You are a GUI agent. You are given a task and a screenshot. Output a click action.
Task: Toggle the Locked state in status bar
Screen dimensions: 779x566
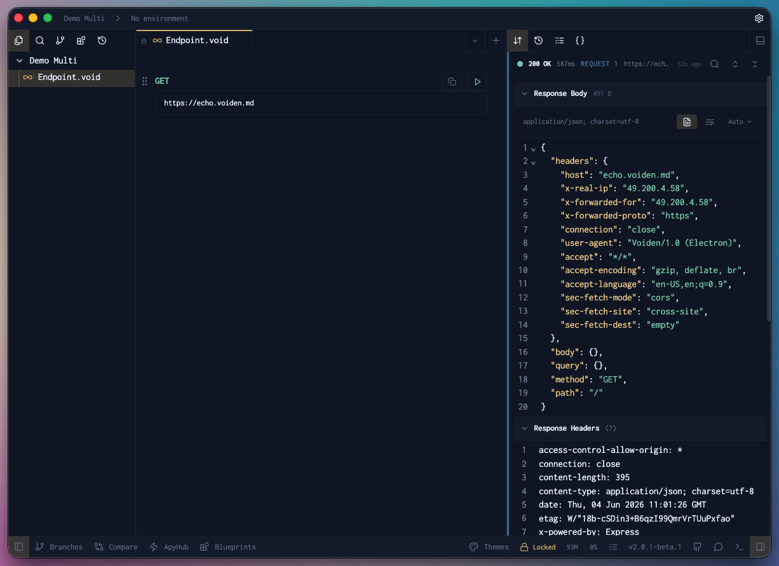[x=538, y=547]
